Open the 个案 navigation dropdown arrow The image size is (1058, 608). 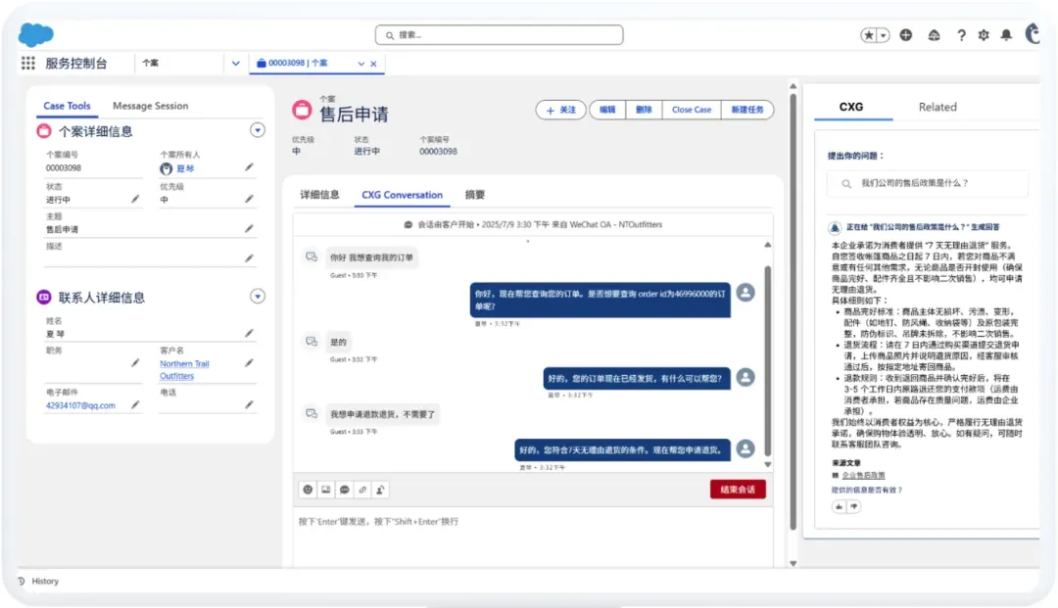(235, 64)
